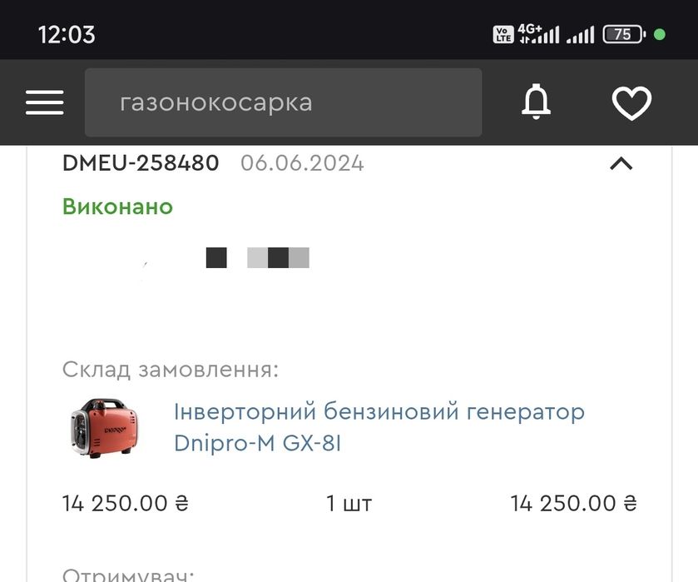Open the Dnipro-M GX-8I generator product link
Screen dimensions: 698x582
pyautogui.click(x=379, y=427)
